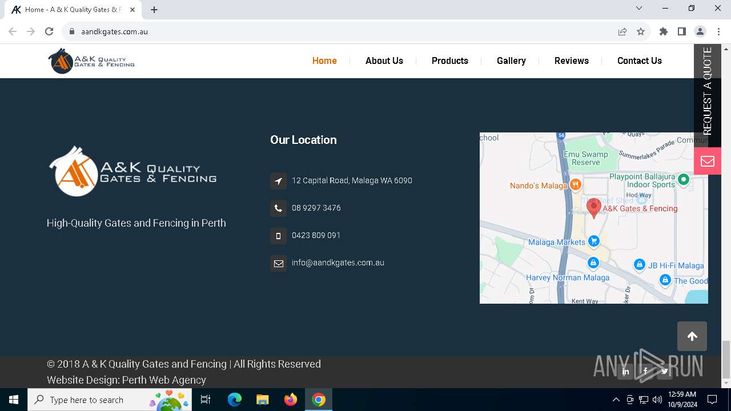Click Harvey Norman Malaga label on map
Viewport: 731px width, 411px height.
point(568,277)
